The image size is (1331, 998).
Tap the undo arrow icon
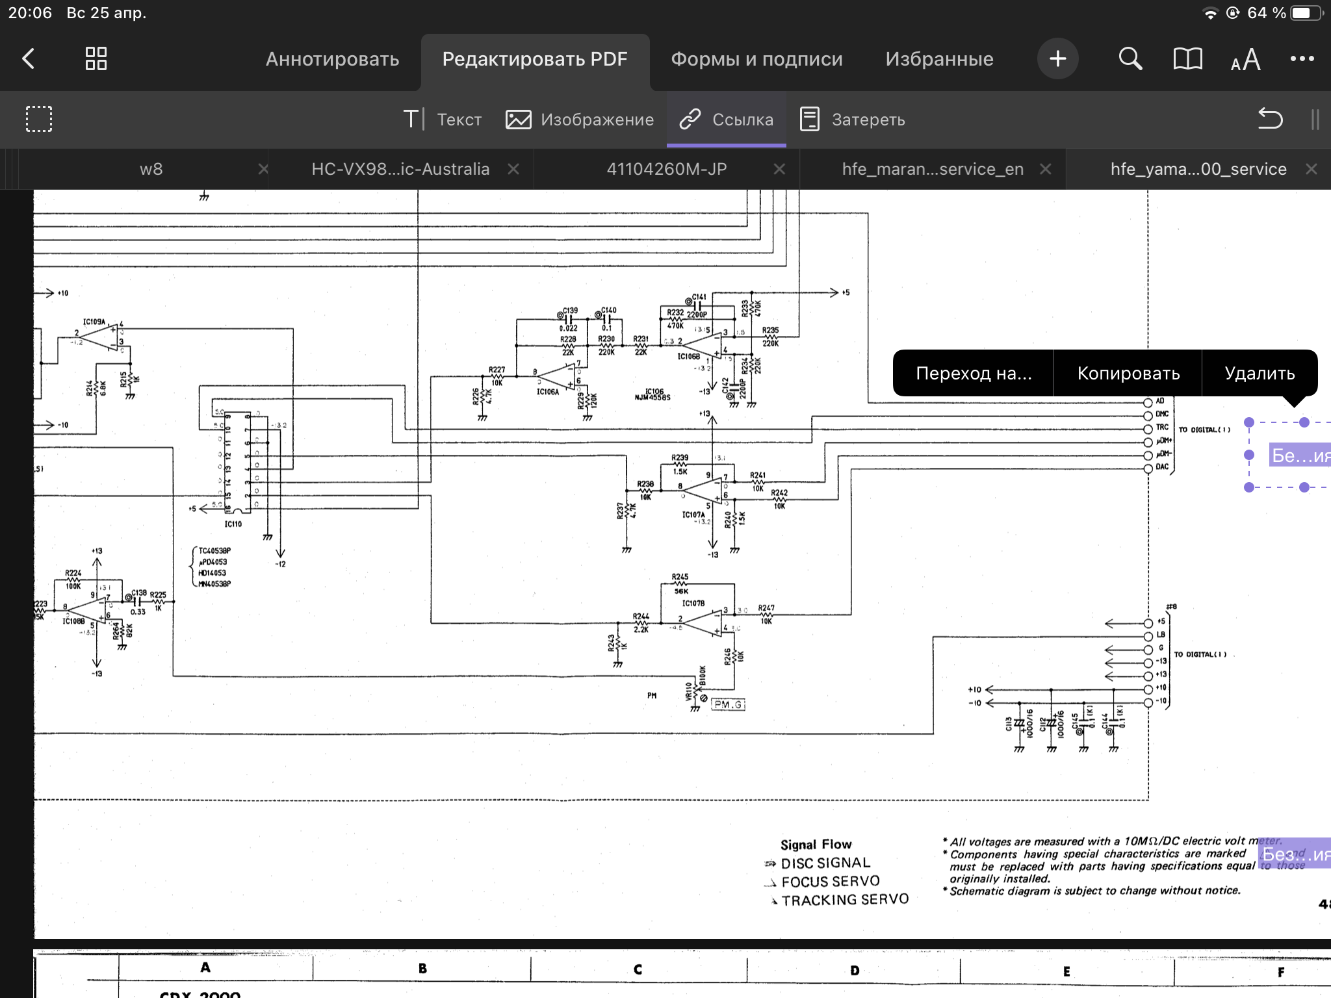click(1270, 120)
